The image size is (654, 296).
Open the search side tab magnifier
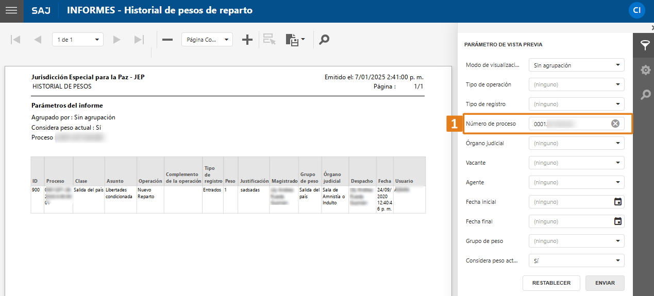click(645, 94)
